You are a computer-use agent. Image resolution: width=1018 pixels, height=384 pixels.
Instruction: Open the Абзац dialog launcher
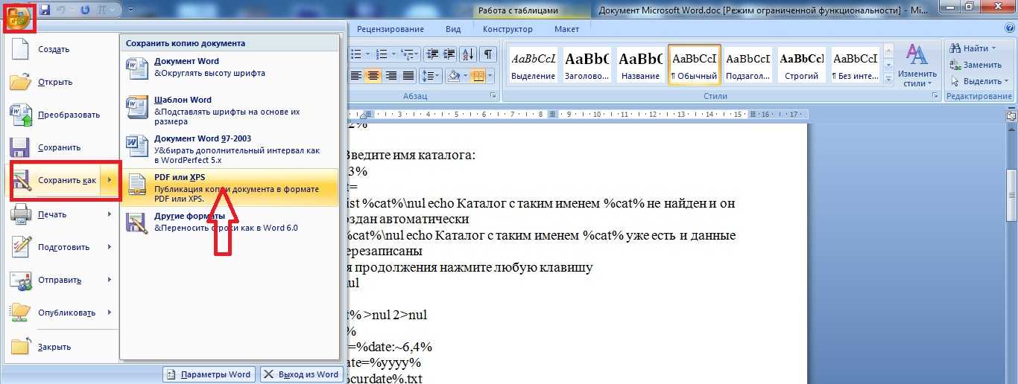tap(493, 97)
